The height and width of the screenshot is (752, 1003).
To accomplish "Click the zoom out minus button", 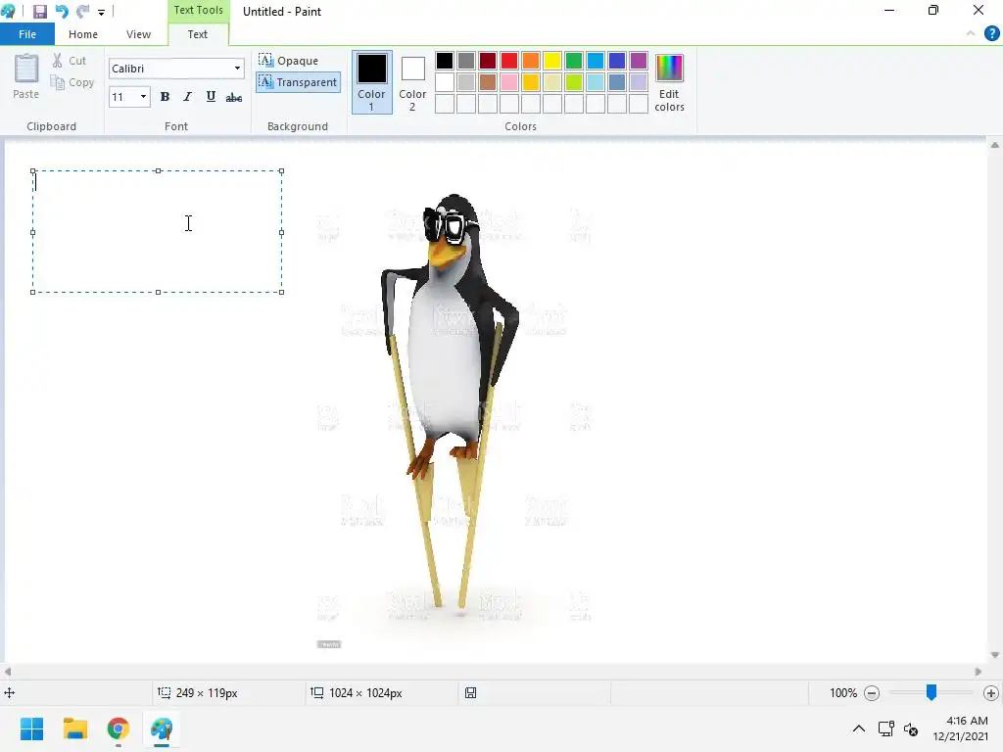I will pyautogui.click(x=871, y=692).
